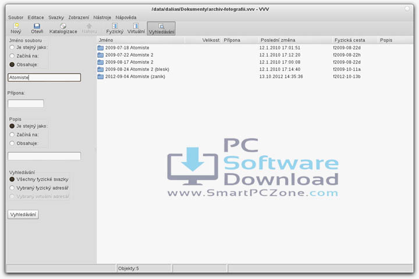Choose 'Obsahuje' for Jméno souboru
Screen dimensions: 419x279
12,65
